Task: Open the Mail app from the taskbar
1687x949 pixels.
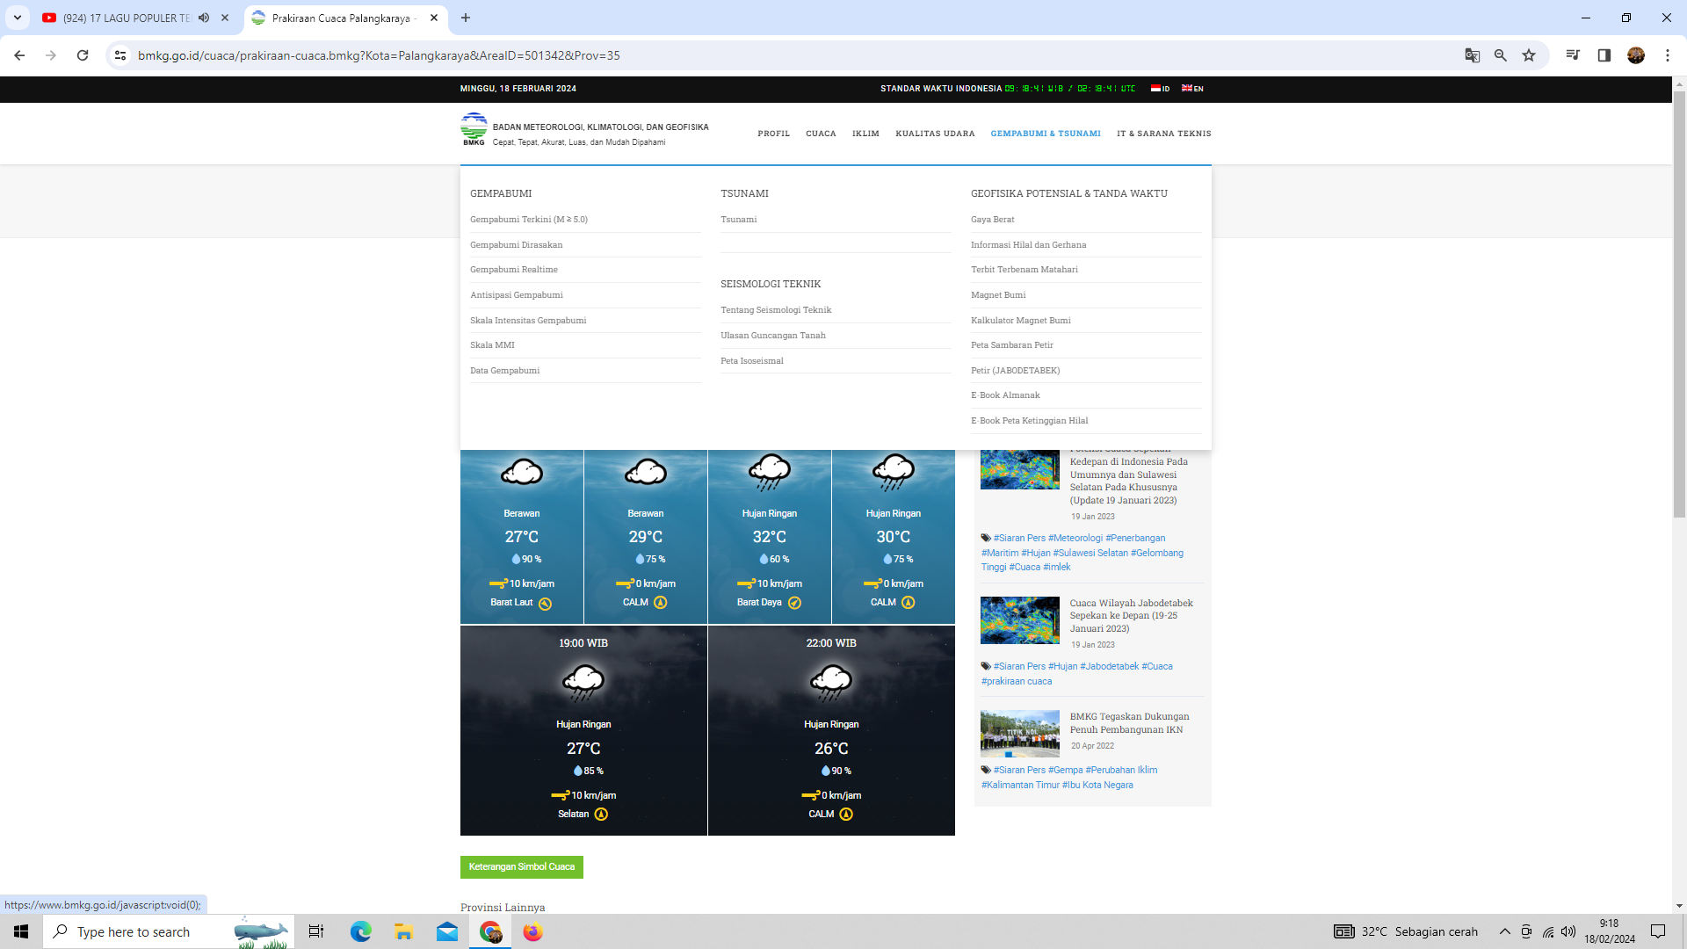Action: click(x=447, y=931)
